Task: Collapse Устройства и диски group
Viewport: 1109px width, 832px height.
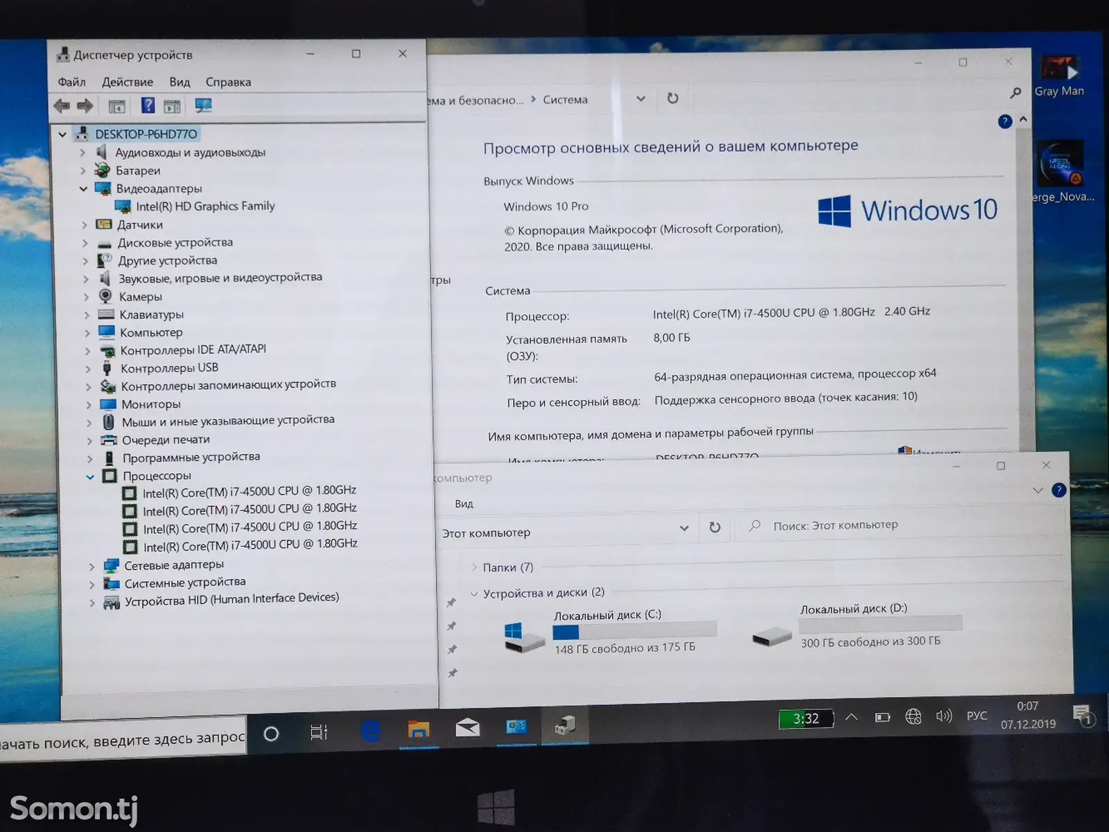Action: [x=474, y=594]
